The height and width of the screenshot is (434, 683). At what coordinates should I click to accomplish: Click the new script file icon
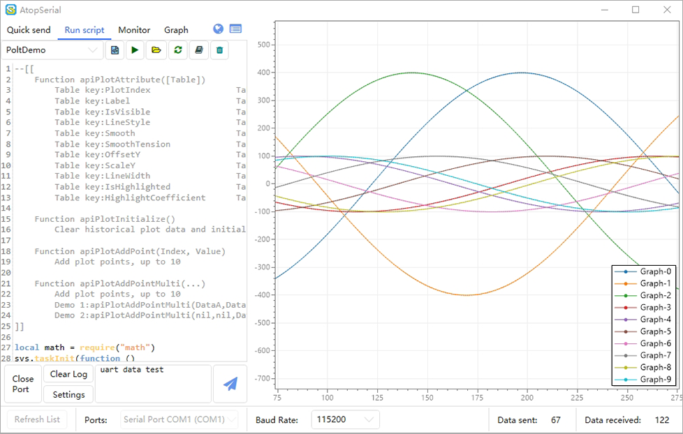pos(115,50)
